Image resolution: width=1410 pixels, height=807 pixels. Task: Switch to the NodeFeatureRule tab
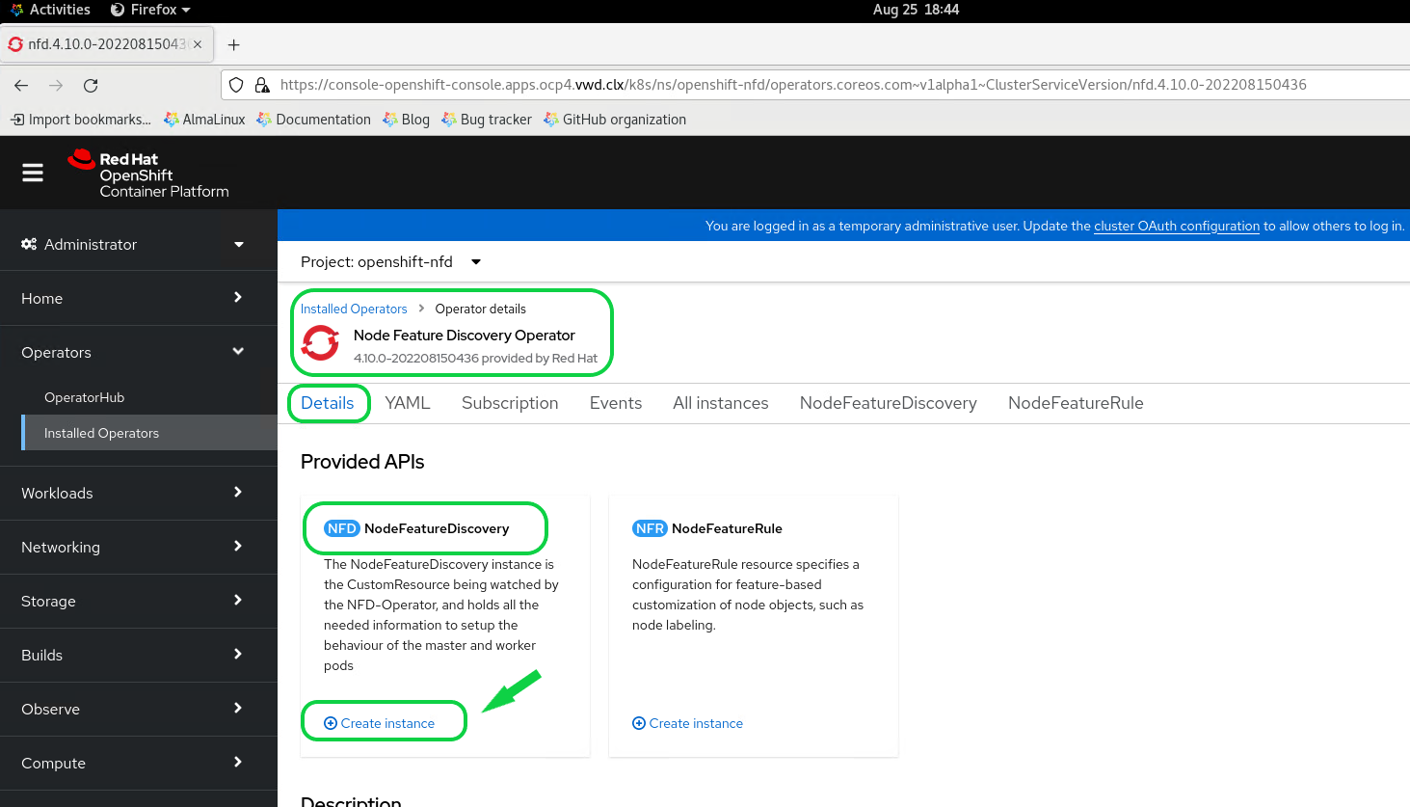click(x=1076, y=403)
